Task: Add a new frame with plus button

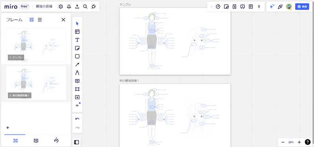Action: (7, 128)
